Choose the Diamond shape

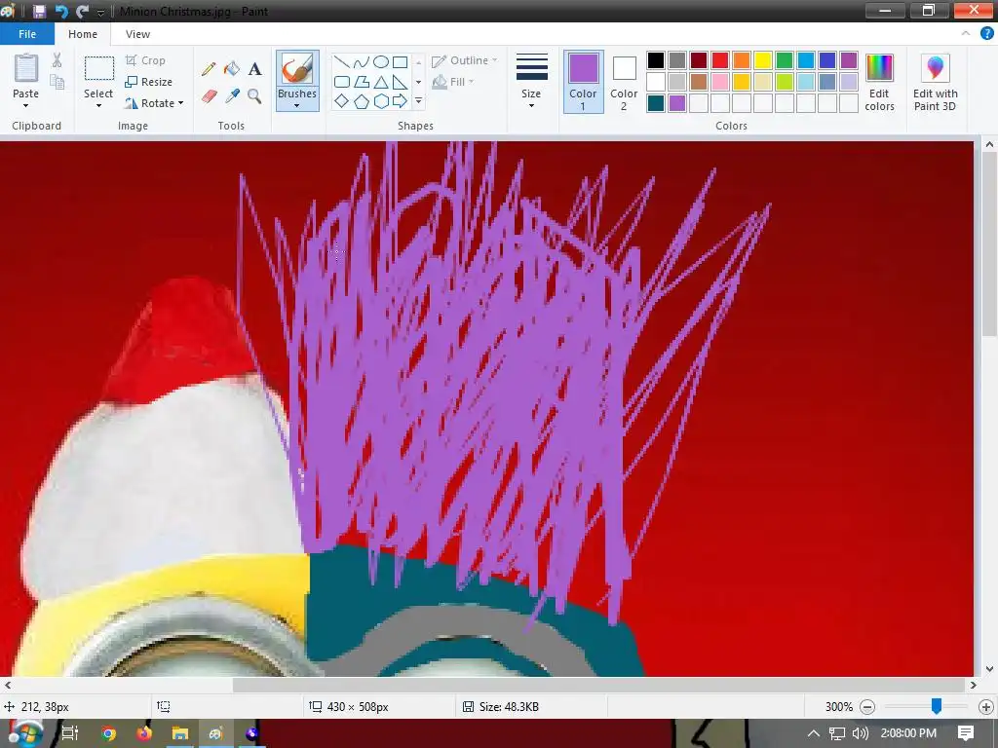(342, 101)
